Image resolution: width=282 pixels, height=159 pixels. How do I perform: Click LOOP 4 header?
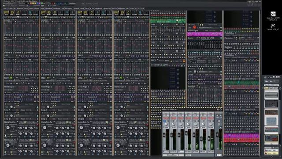click(233, 144)
